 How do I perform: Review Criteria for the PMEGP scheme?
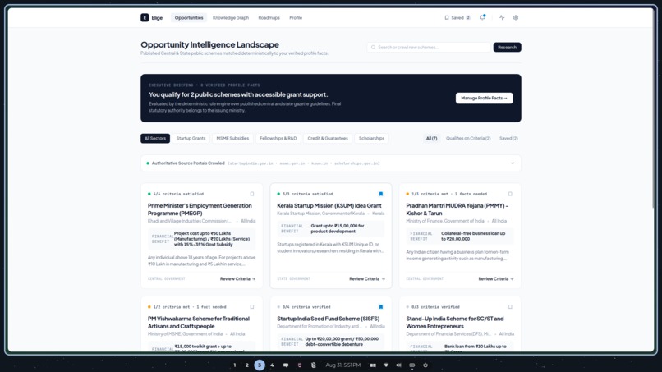tap(237, 278)
